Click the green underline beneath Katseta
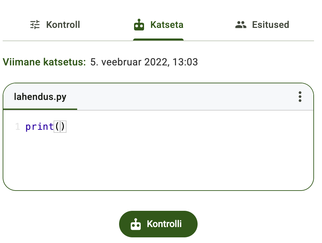 158,40
